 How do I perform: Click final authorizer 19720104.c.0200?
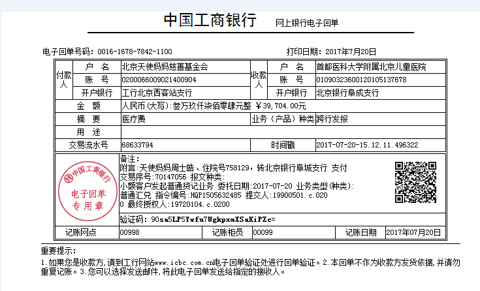tap(200, 204)
